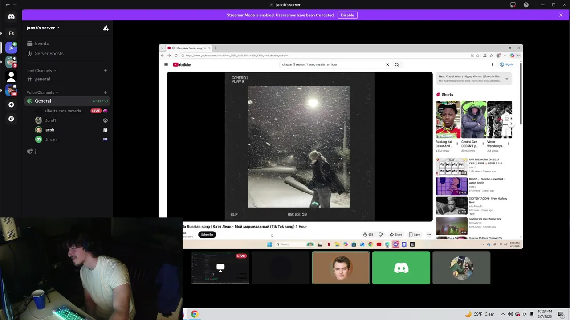
Task: Open the j voice channel
Action: tap(67, 152)
